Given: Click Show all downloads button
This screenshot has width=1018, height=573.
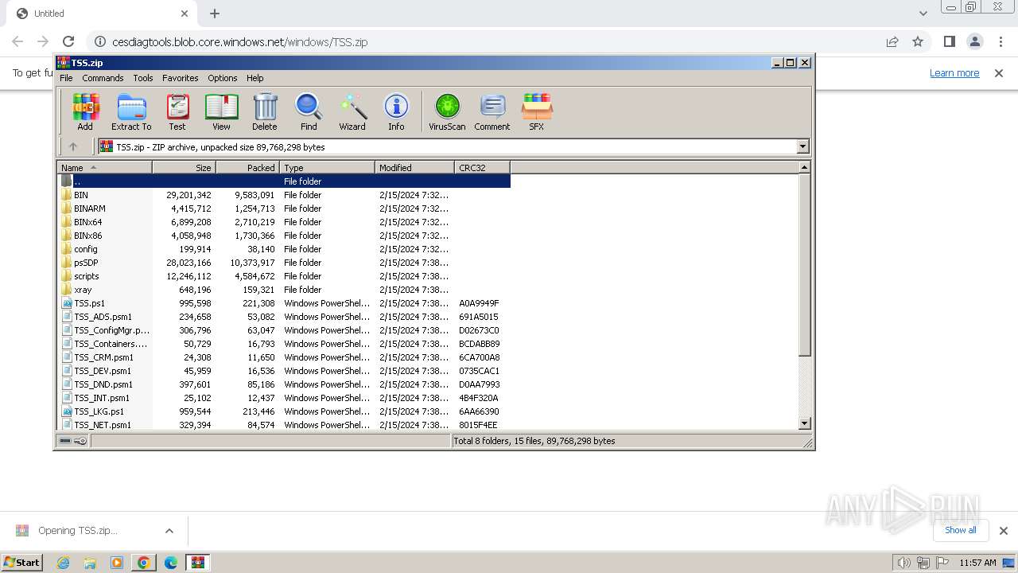Looking at the screenshot, I should 961,530.
